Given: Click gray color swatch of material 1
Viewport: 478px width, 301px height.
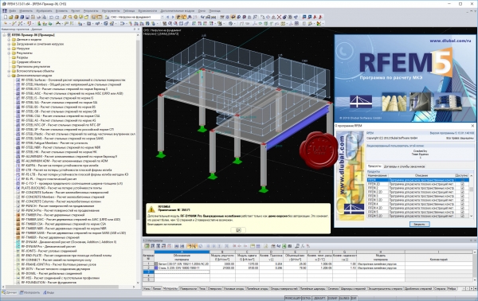Looking at the screenshot, I should [x=156, y=264].
